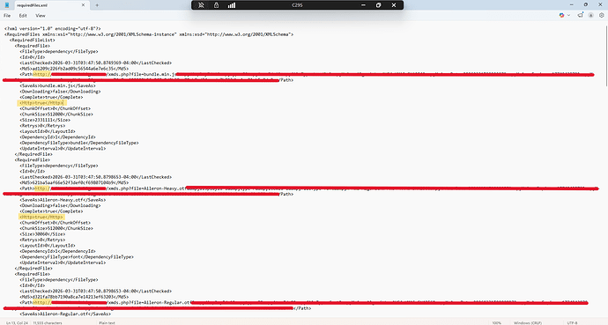Close the requiredFiles.xml tab
This screenshot has width=608, height=325.
pyautogui.click(x=83, y=5)
